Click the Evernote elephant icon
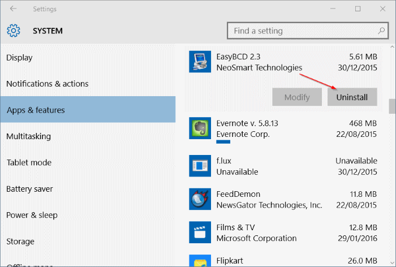Screen dimensions: 396x267 (200, 128)
